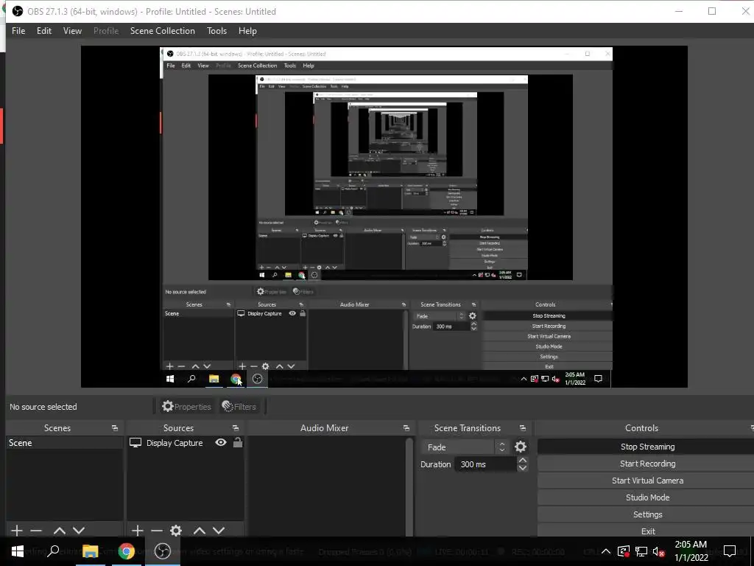Open Google Chrome from the taskbar

click(126, 551)
